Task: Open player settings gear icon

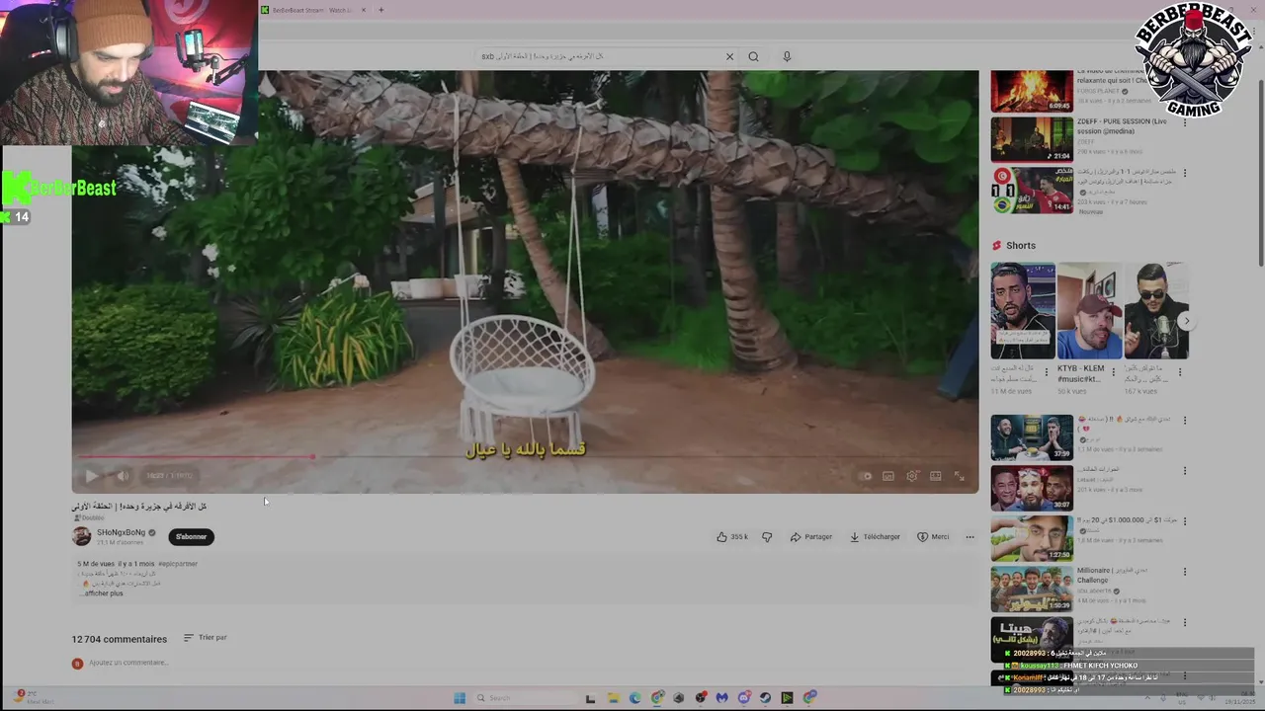Action: [912, 476]
